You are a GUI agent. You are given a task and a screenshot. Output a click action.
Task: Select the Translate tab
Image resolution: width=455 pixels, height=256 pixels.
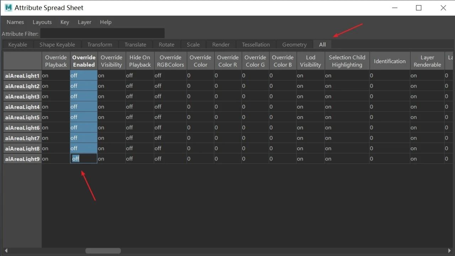point(135,44)
